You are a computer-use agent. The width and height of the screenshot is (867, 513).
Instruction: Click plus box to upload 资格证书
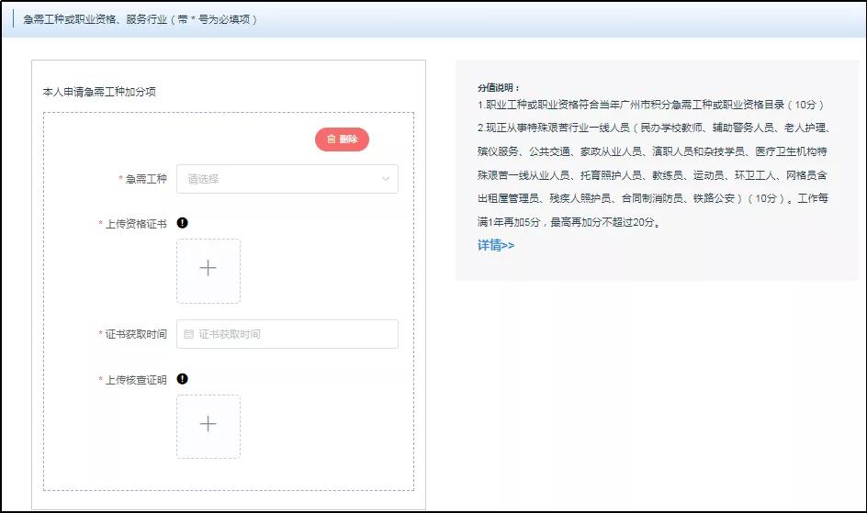(x=208, y=271)
